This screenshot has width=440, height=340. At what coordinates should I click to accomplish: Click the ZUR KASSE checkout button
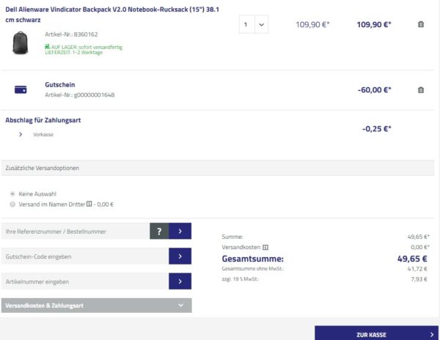(376, 333)
